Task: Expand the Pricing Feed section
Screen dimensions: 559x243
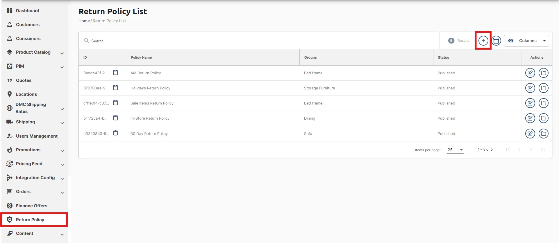Action: pos(62,165)
